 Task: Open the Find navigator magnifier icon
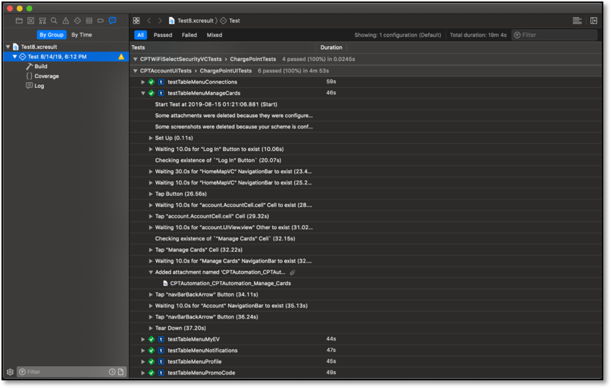(x=54, y=21)
